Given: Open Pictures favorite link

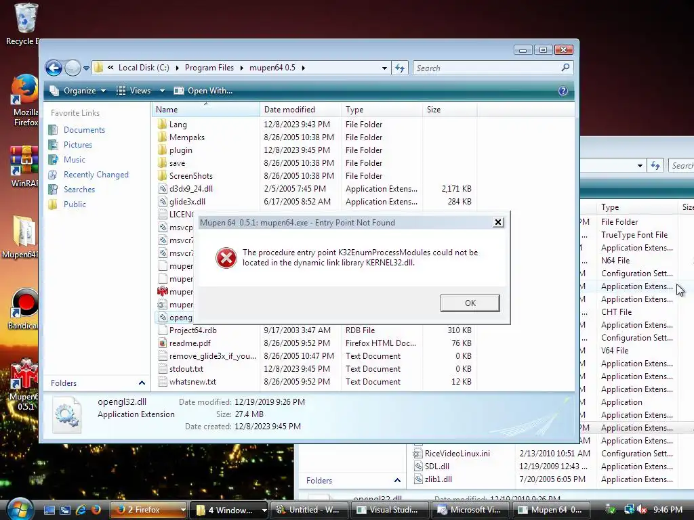Looking at the screenshot, I should tap(78, 145).
